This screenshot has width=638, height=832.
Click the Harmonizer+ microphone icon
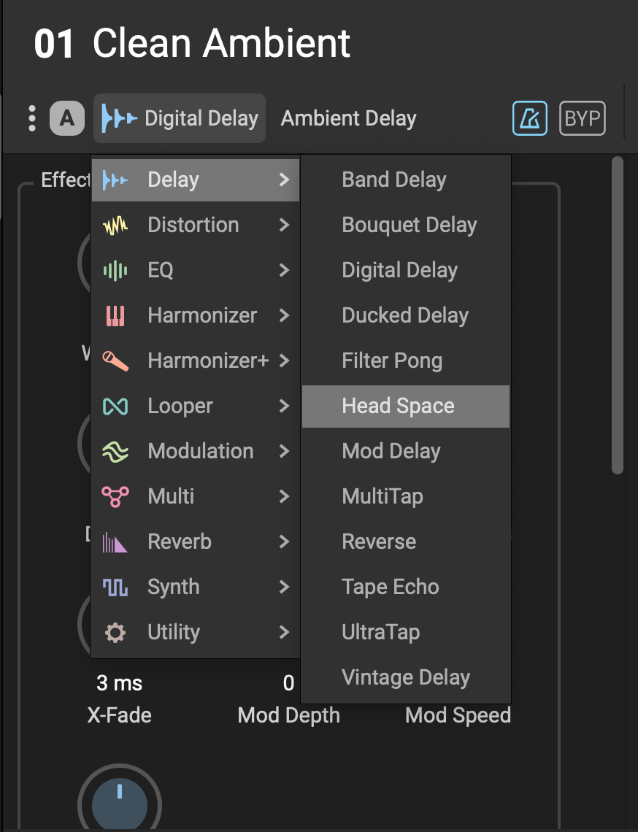[115, 361]
